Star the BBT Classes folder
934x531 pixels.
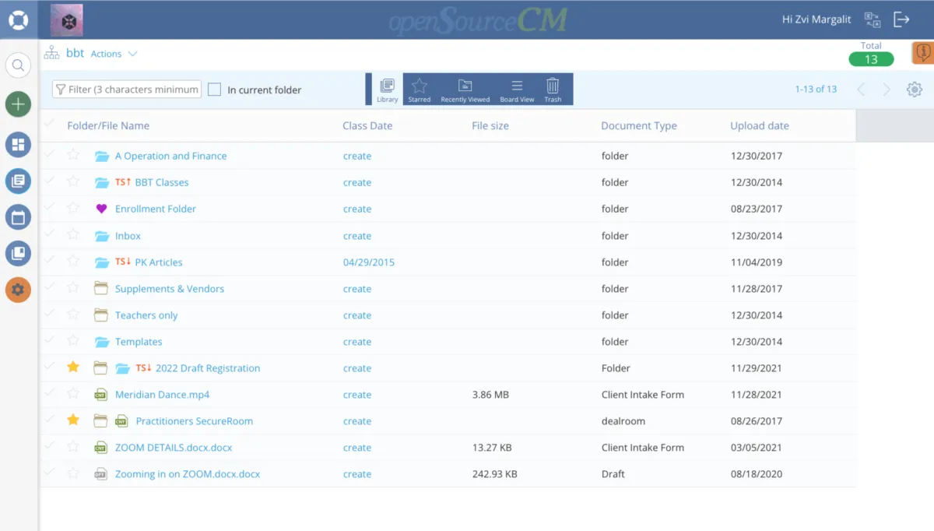tap(73, 181)
